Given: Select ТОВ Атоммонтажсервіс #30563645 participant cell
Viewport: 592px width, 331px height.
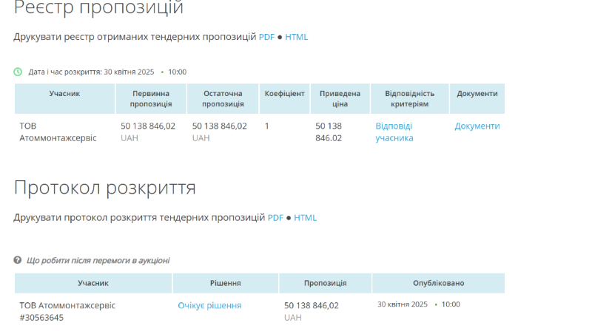Looking at the screenshot, I should 67,311.
